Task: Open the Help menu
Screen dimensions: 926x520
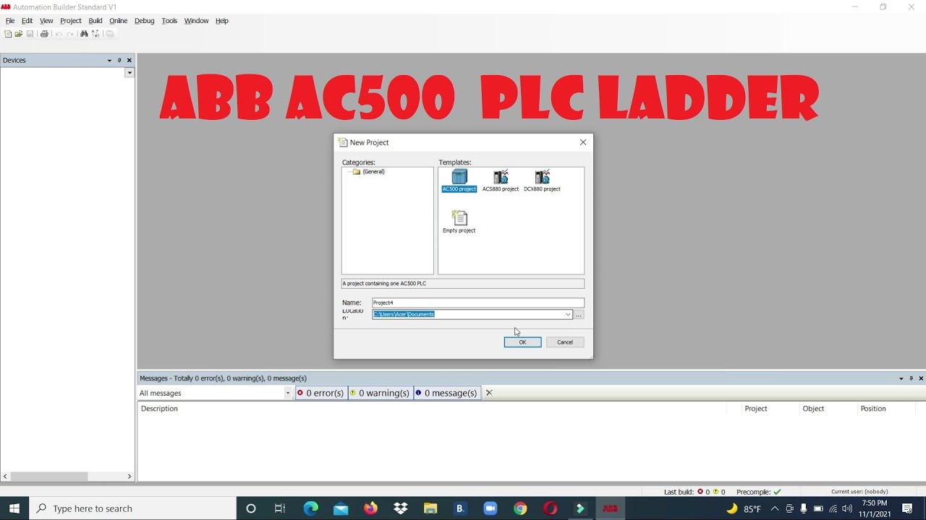Action: coord(222,21)
